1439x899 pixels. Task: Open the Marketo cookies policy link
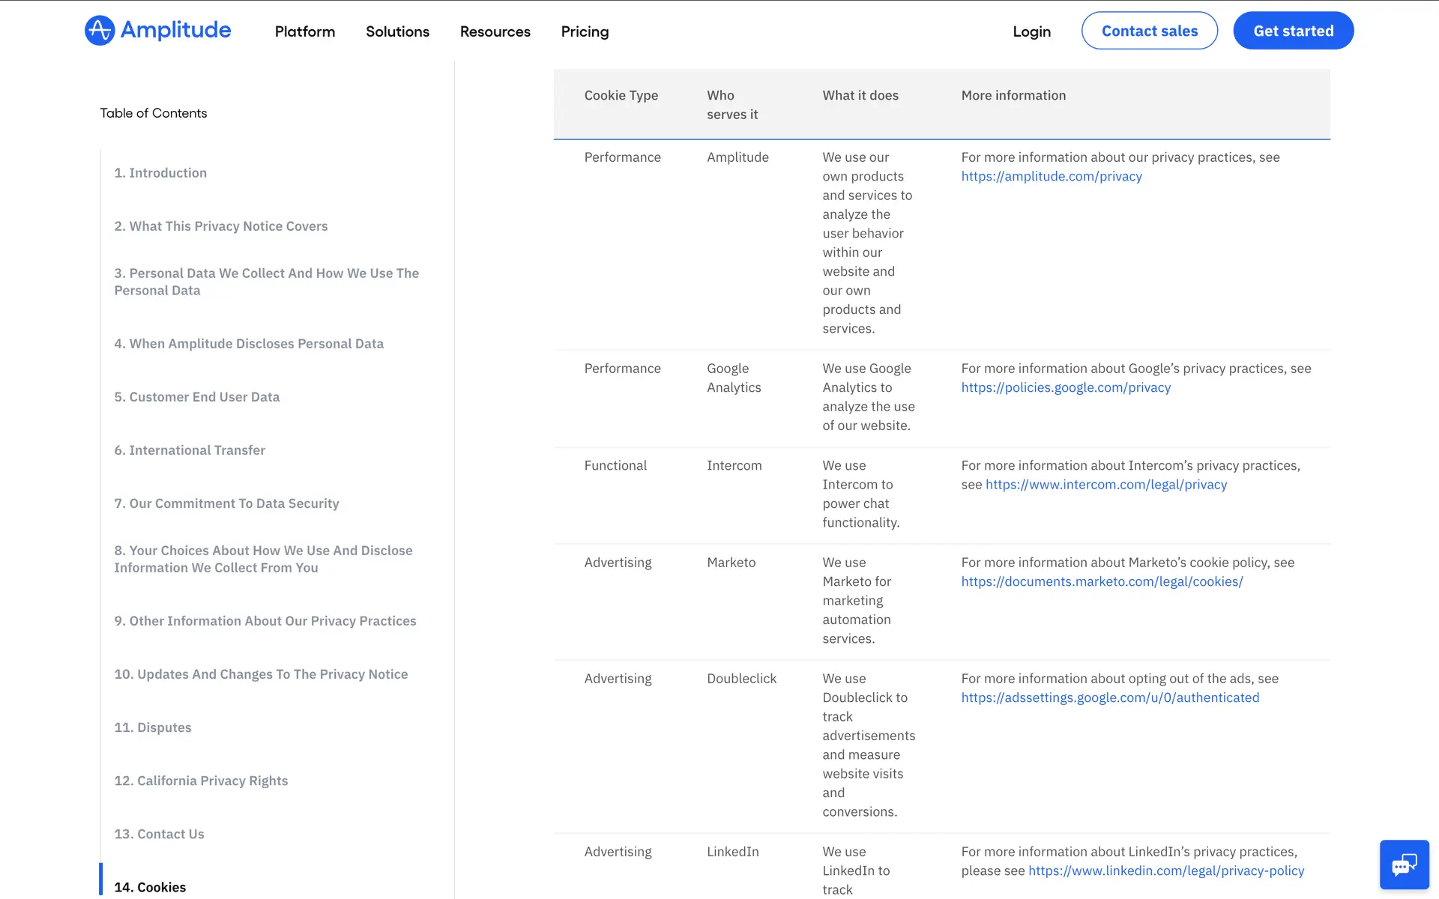(x=1102, y=581)
